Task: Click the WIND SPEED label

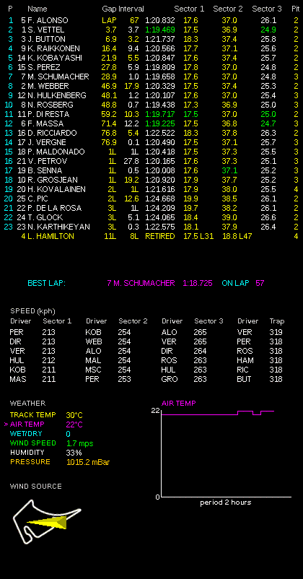Action: (33, 443)
